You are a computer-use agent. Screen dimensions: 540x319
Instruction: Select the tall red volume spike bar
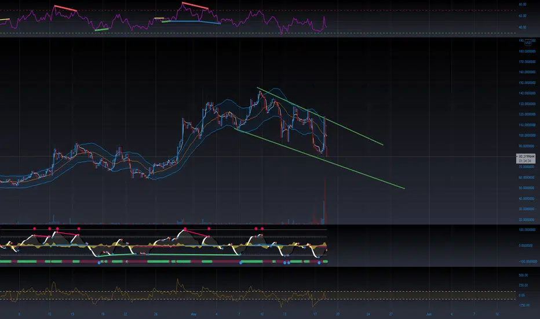tap(325, 201)
